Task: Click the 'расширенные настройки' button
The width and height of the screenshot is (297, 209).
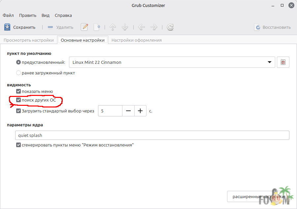Action: (x=258, y=196)
